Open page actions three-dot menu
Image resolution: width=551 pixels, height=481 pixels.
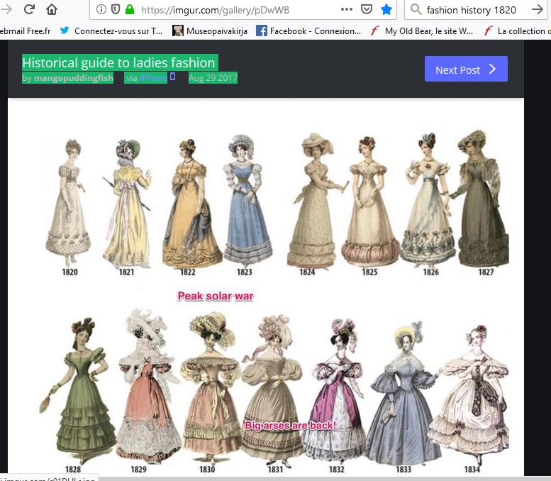(x=347, y=9)
